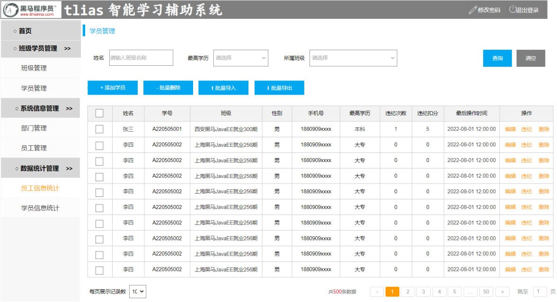Image resolution: width=557 pixels, height=302 pixels.
Task: Click the 黑马程序员 logo
Action: point(32,9)
